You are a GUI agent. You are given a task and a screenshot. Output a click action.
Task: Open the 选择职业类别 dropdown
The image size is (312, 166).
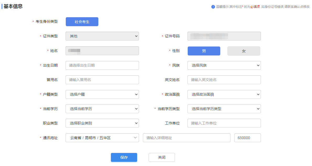click(102, 123)
